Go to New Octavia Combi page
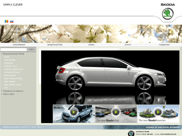This screenshot has height=136, width=182. (13, 78)
